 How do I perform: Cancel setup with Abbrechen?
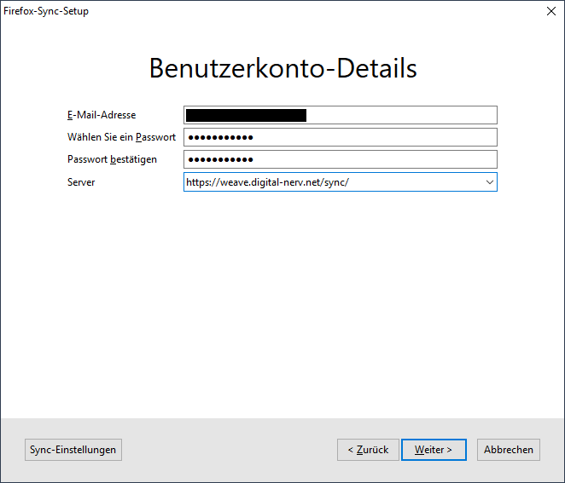(x=509, y=450)
